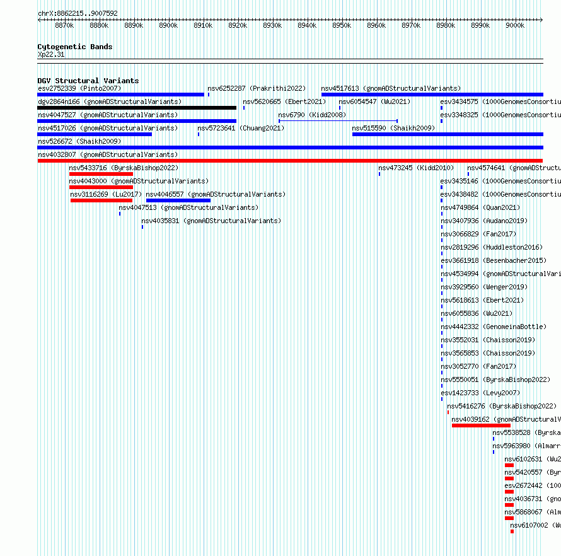This screenshot has width=561, height=556.
Task: Open the nsv4047527 gnomAD variant label
Action: click(108, 115)
